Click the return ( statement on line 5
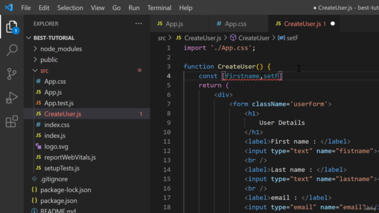The image size is (379, 213). [x=214, y=85]
